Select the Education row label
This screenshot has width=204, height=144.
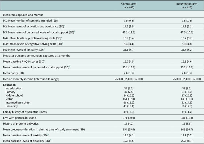point(9,85)
